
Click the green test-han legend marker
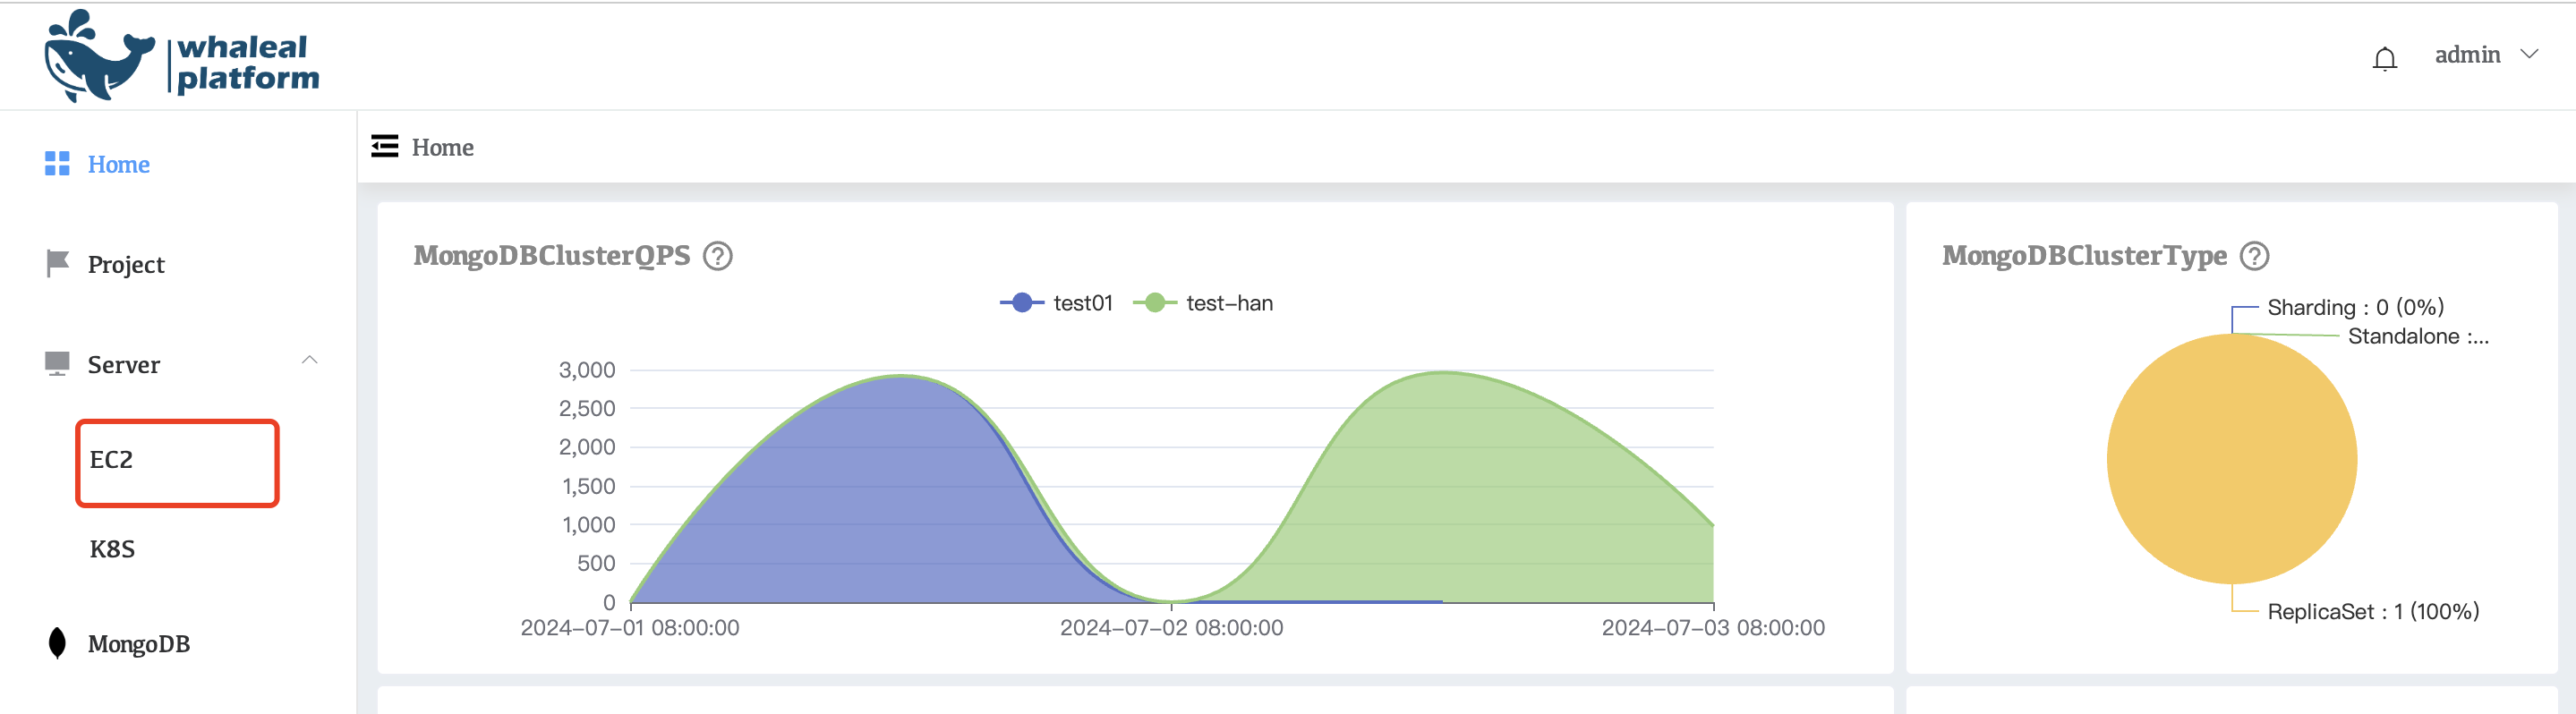coord(1155,303)
